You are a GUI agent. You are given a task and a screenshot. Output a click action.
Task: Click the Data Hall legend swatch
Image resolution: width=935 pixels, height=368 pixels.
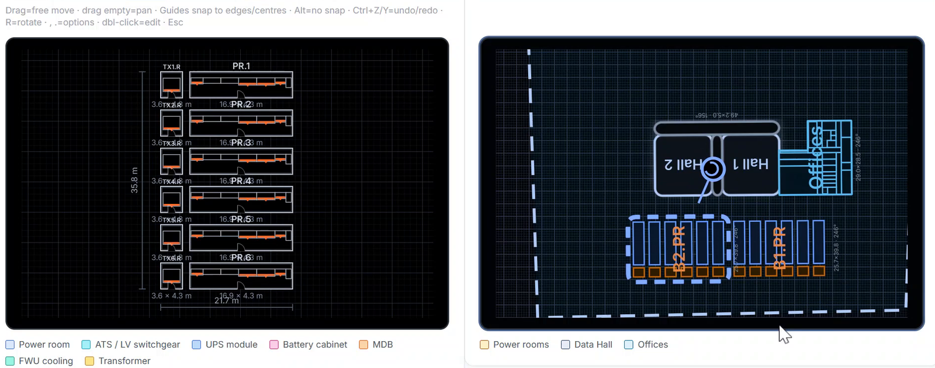[566, 345]
